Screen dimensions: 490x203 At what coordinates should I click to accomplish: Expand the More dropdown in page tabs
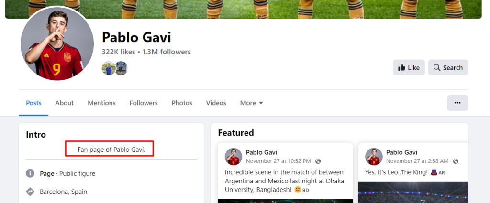[251, 103]
